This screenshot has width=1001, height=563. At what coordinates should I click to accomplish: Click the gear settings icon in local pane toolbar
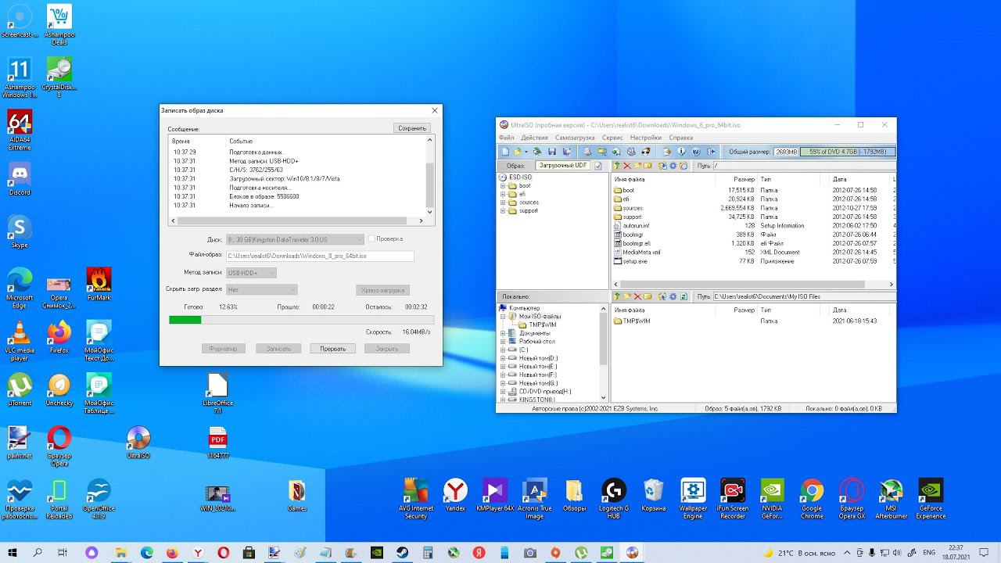pos(673,297)
